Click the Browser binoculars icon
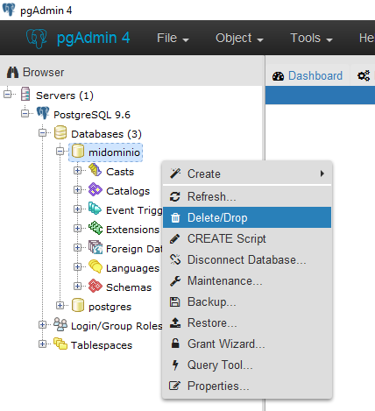The height and width of the screenshot is (411, 375). coord(12,72)
